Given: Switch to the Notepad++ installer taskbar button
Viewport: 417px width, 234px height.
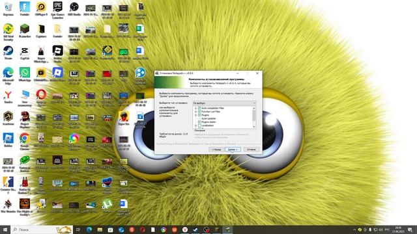Looking at the screenshot, I should click(x=227, y=229).
